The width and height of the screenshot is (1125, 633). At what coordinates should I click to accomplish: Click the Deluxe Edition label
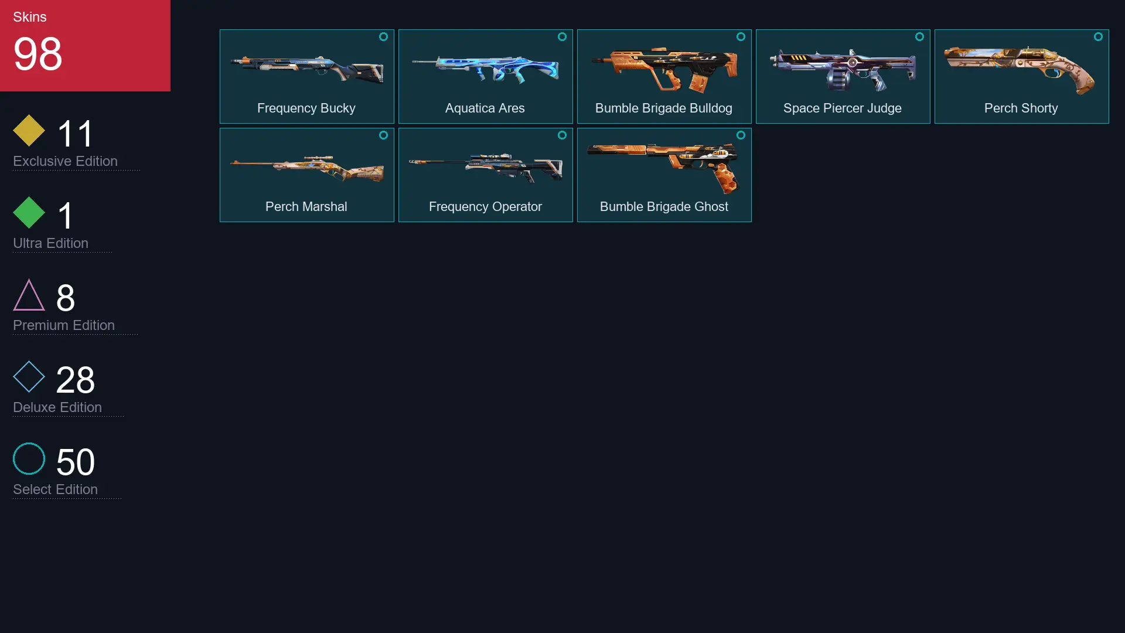tap(57, 407)
